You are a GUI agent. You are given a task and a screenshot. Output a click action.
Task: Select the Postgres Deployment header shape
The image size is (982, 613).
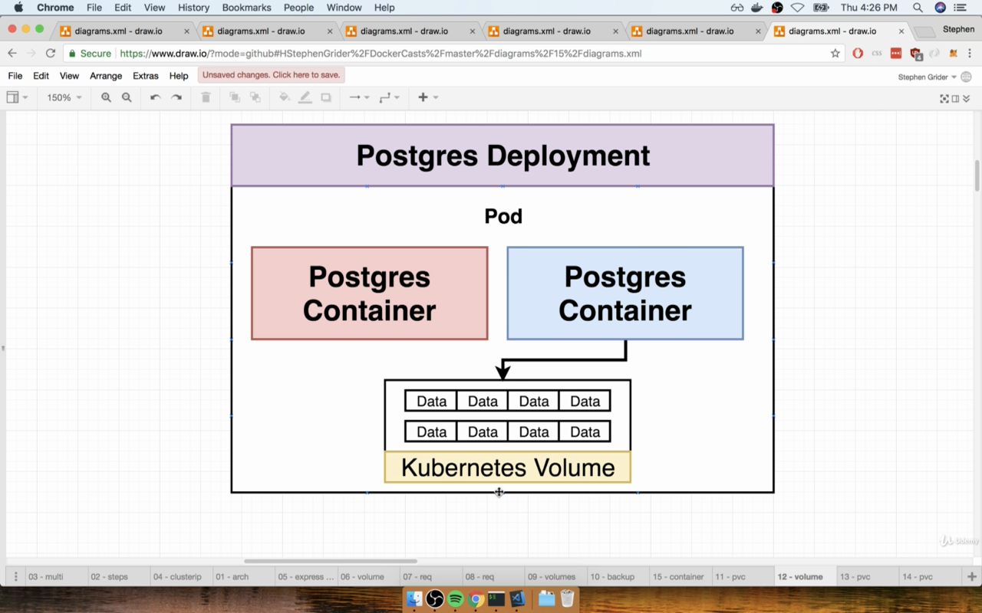(503, 156)
